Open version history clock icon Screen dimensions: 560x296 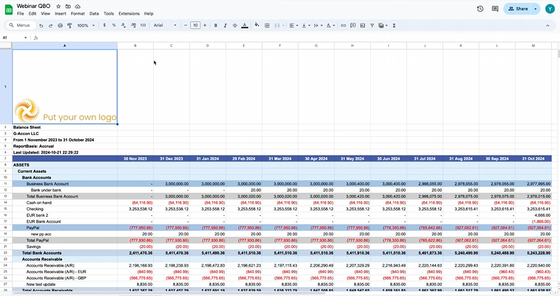coord(480,9)
